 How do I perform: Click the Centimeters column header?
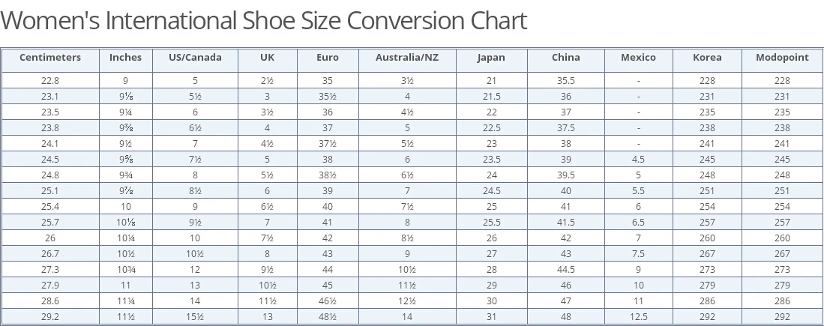(49, 58)
